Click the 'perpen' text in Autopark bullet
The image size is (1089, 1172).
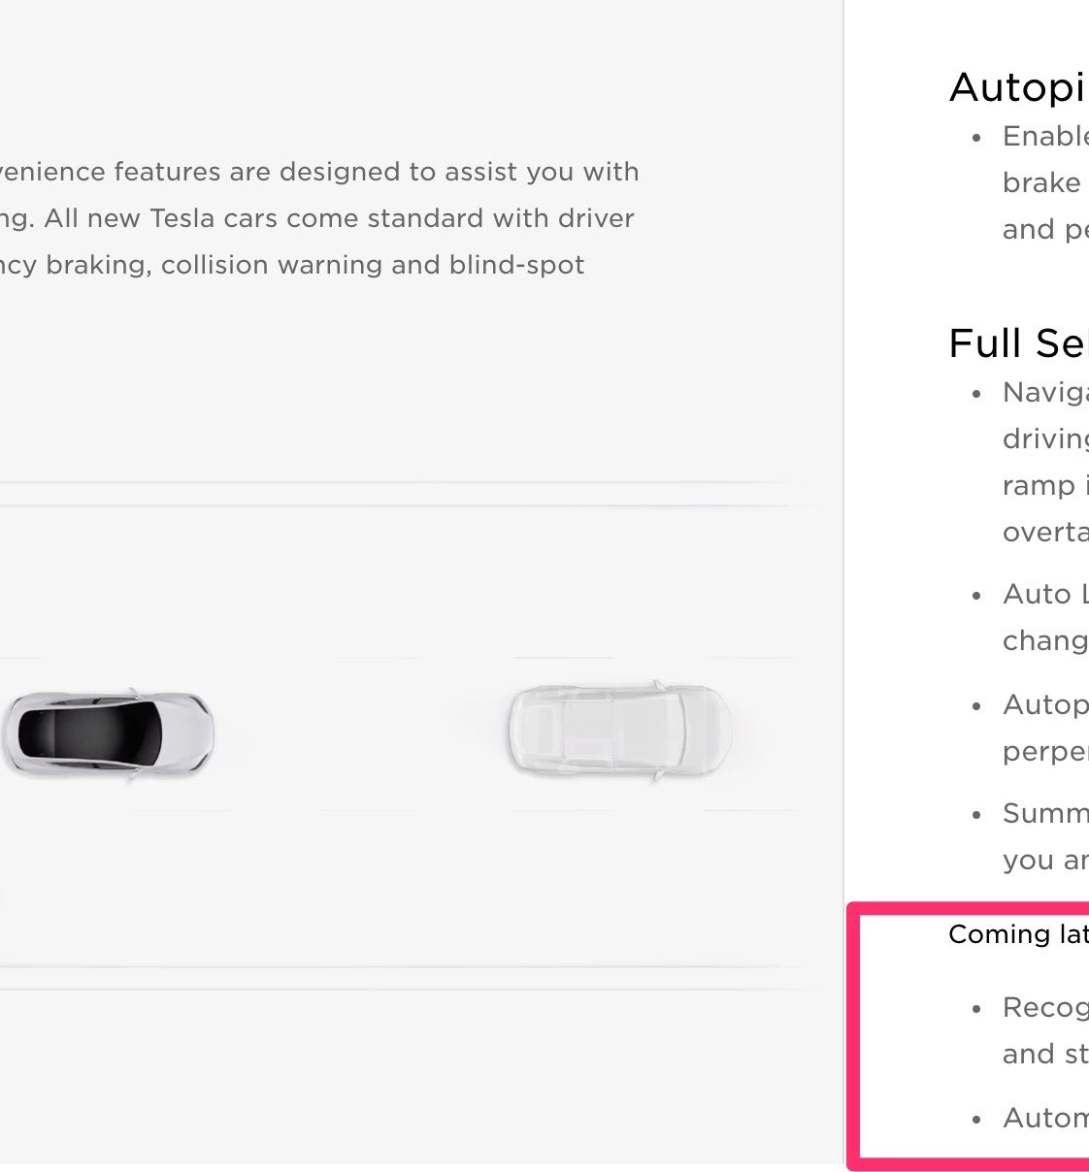[1045, 752]
